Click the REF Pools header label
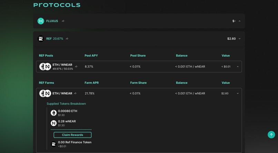 coord(46,55)
